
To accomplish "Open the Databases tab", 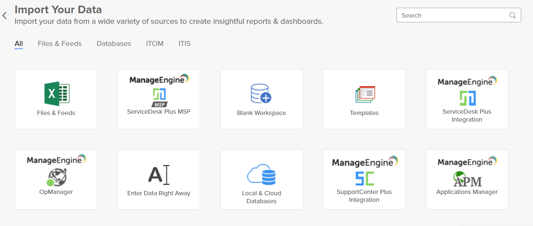I will tap(114, 44).
